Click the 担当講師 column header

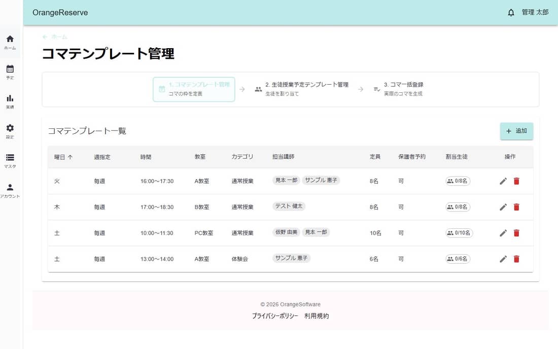(x=283, y=157)
